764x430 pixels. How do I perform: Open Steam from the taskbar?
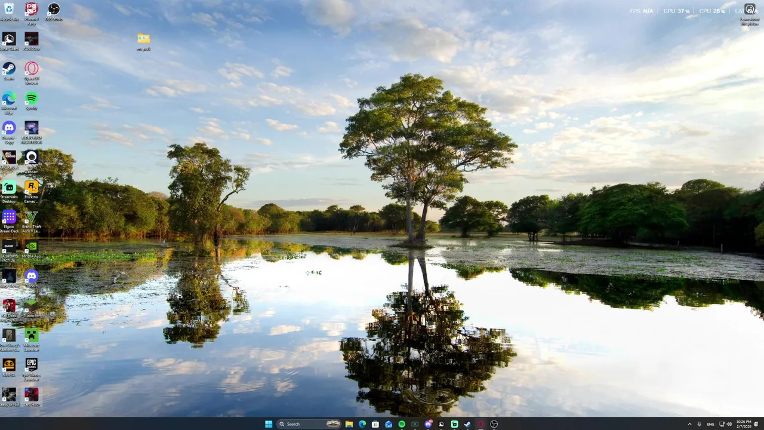point(467,424)
